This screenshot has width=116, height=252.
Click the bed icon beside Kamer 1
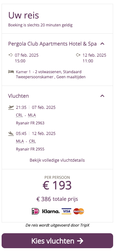point(11,72)
